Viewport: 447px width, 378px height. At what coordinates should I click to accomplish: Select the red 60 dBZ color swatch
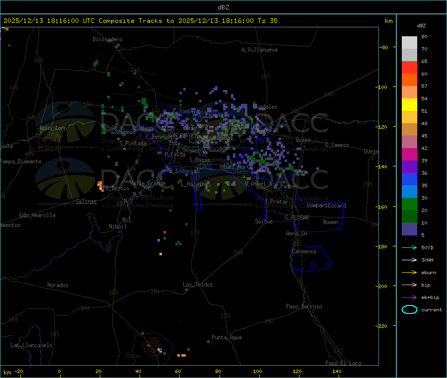[409, 67]
